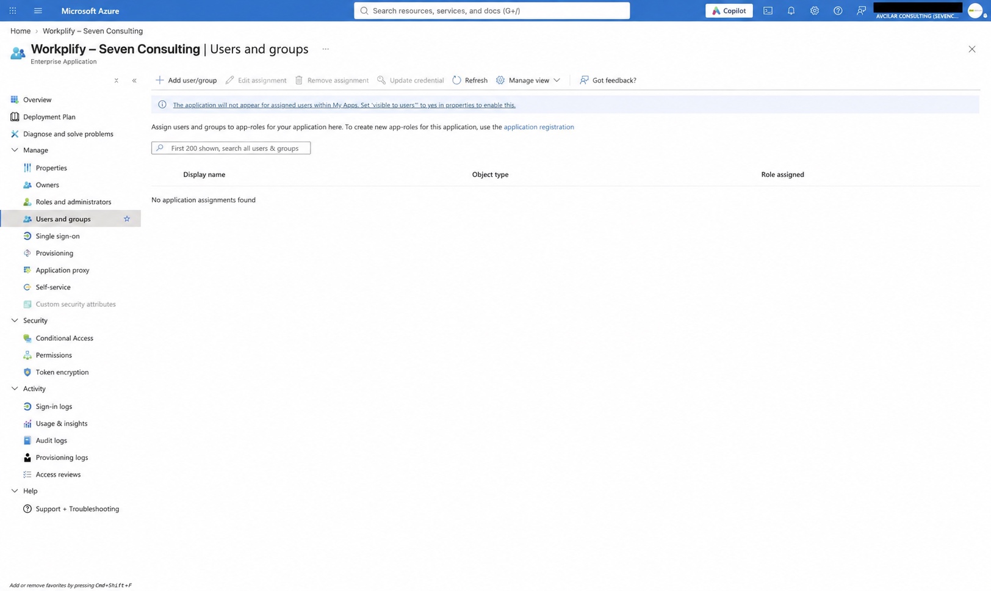The width and height of the screenshot is (991, 591).
Task: Open the notifications bell
Action: click(x=791, y=10)
